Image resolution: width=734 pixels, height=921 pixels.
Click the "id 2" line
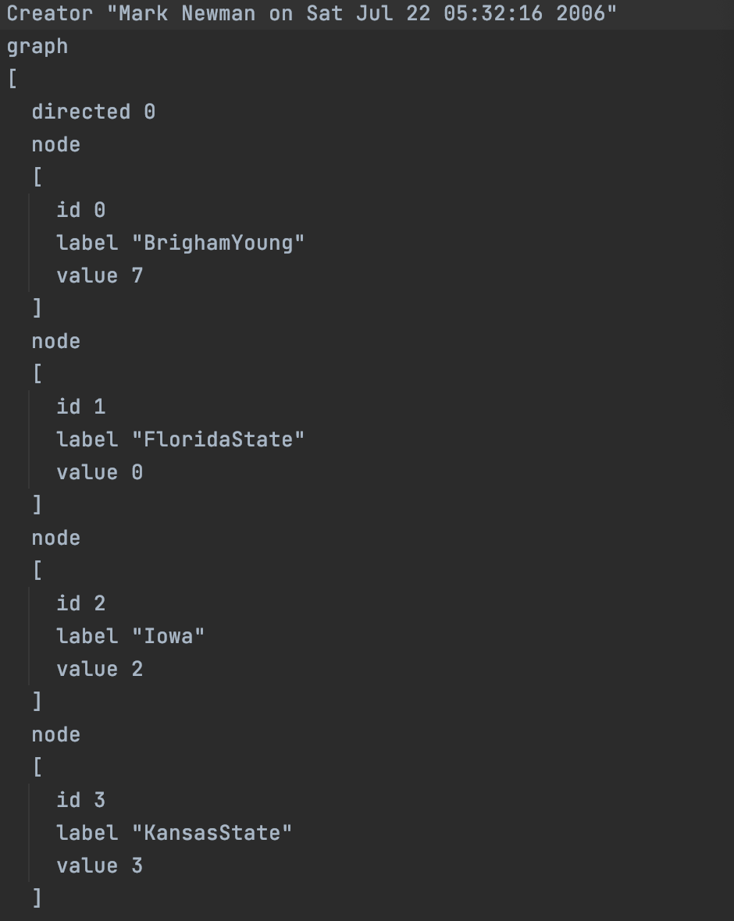[81, 603]
